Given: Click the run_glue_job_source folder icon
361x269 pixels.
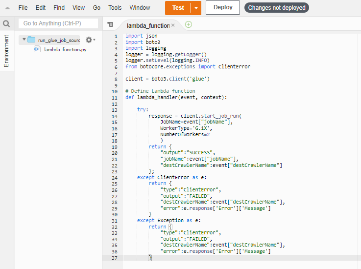Looking at the screenshot, I should click(32, 40).
